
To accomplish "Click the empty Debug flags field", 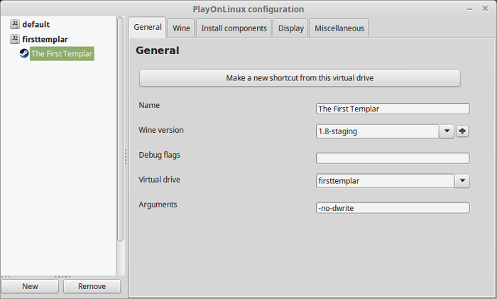I will coord(393,158).
